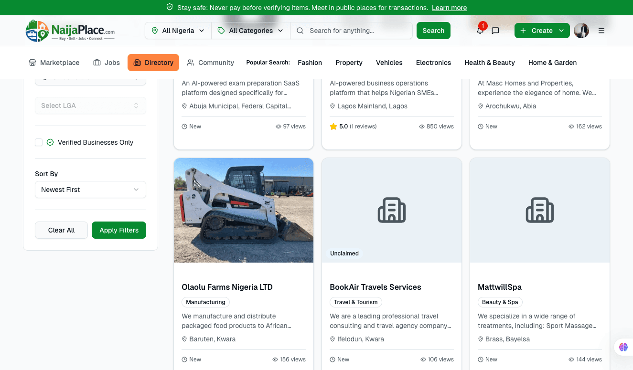The width and height of the screenshot is (633, 370).
Task: Click the BookAir Travels placeholder building icon
Action: (x=392, y=210)
